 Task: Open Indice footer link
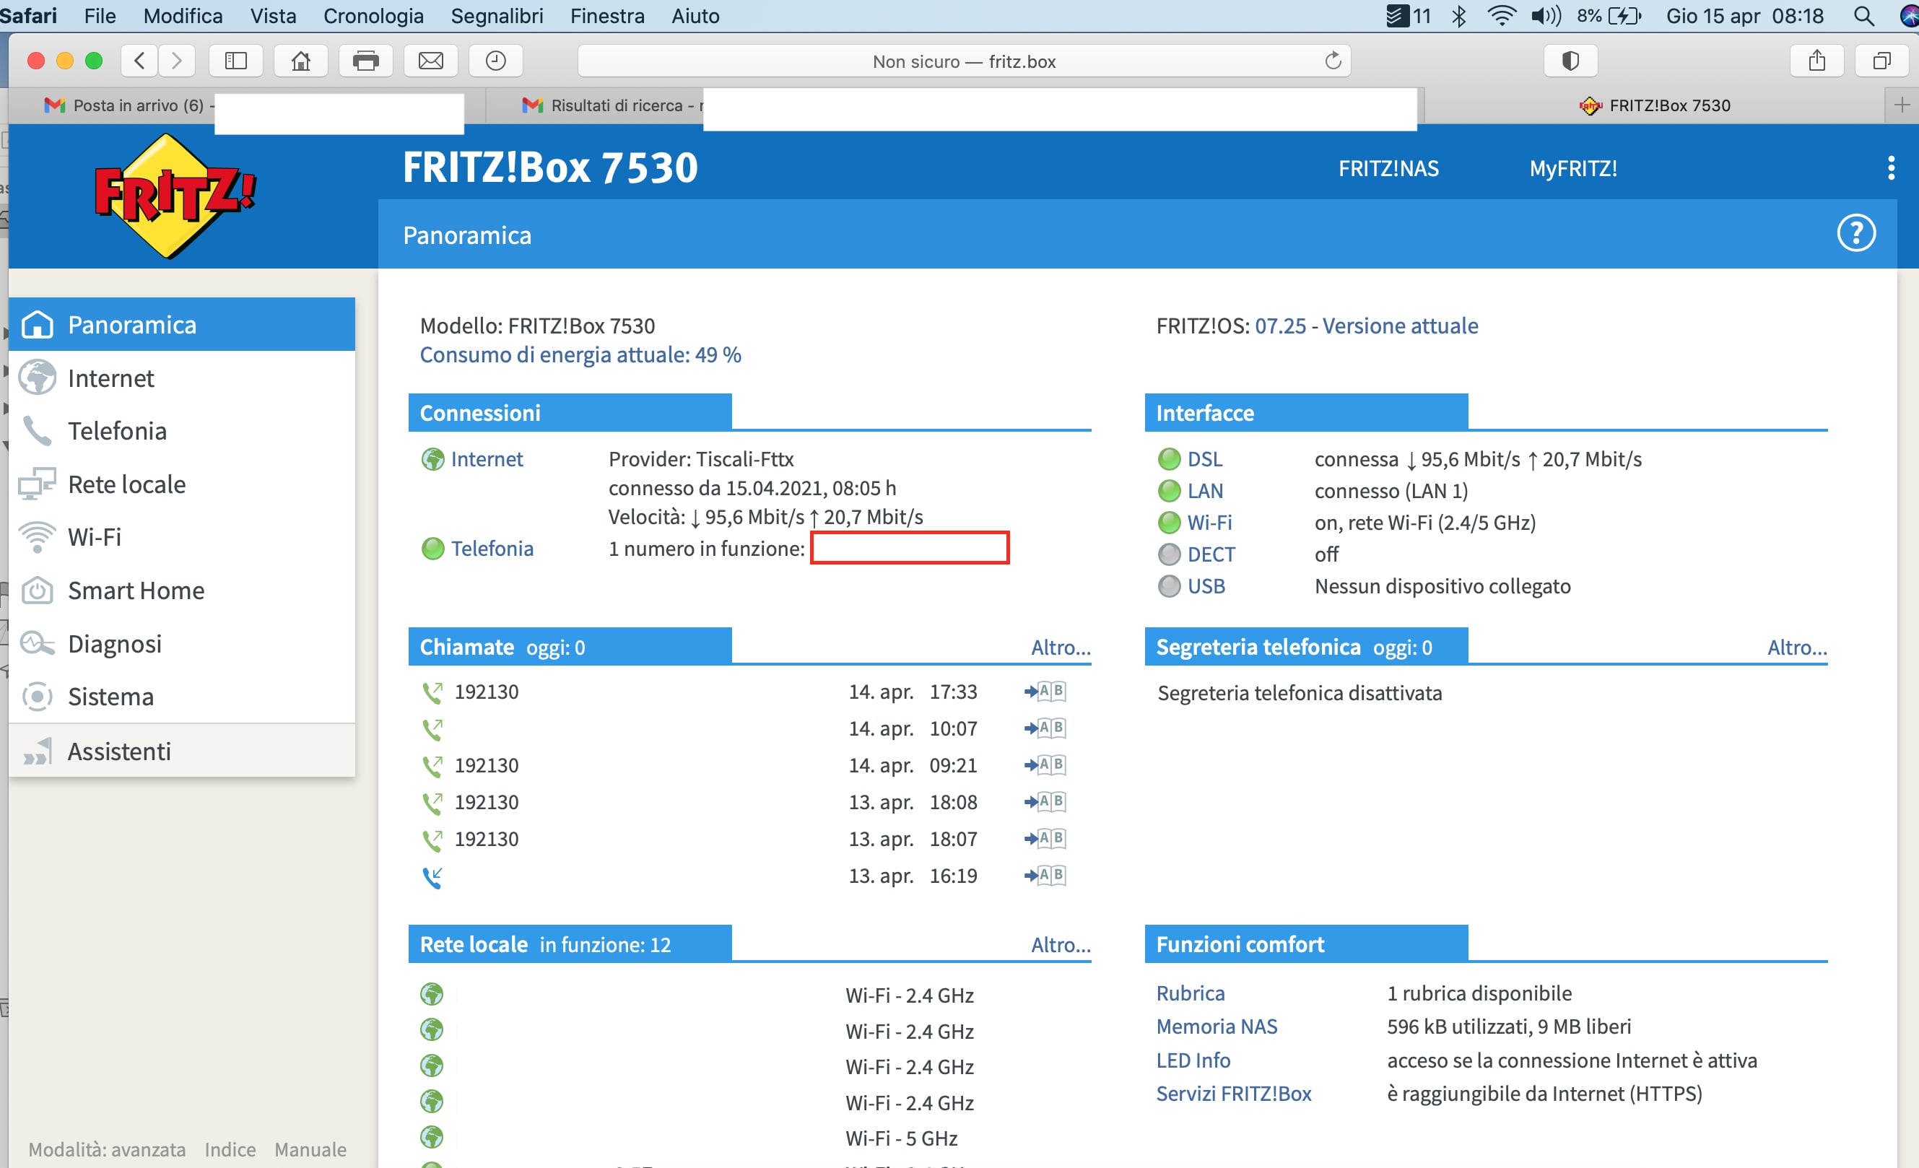pyautogui.click(x=230, y=1149)
